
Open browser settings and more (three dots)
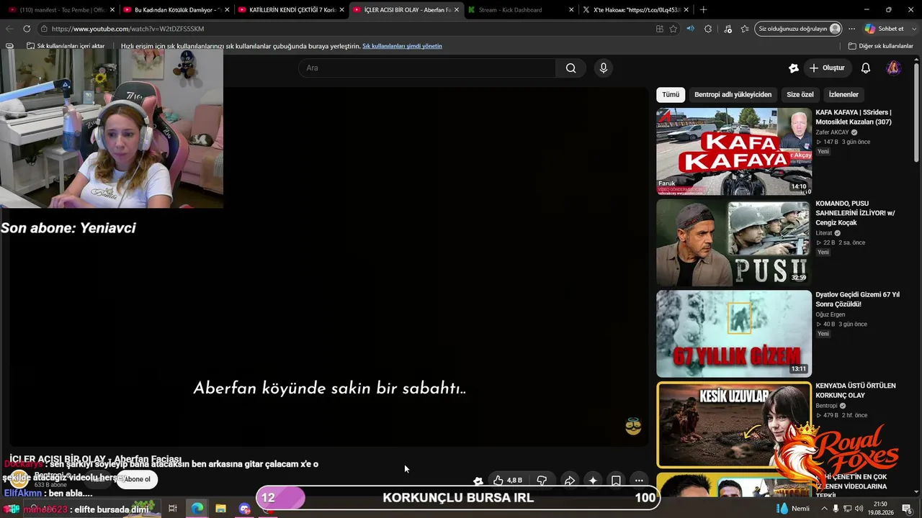click(851, 29)
